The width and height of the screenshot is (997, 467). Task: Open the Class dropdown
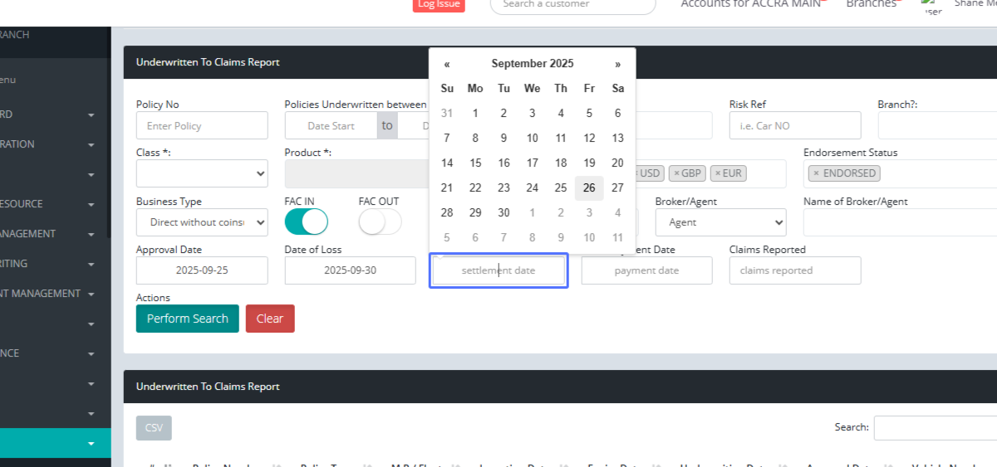[202, 173]
